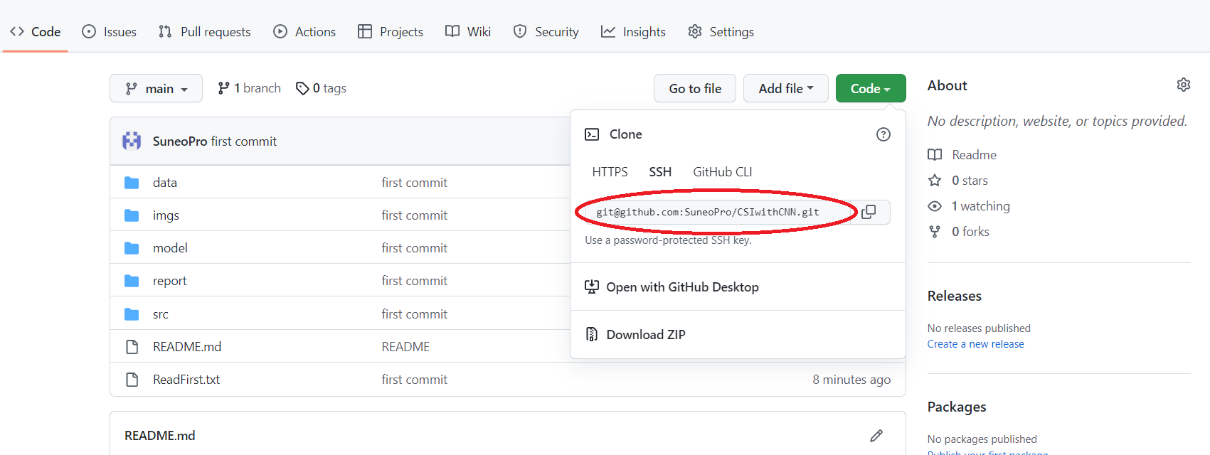Click the data folder icon
This screenshot has height=455, width=1210.
(132, 183)
